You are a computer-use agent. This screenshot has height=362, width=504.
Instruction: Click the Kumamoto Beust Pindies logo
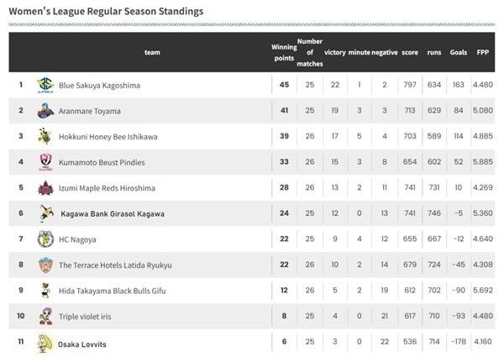pyautogui.click(x=45, y=162)
